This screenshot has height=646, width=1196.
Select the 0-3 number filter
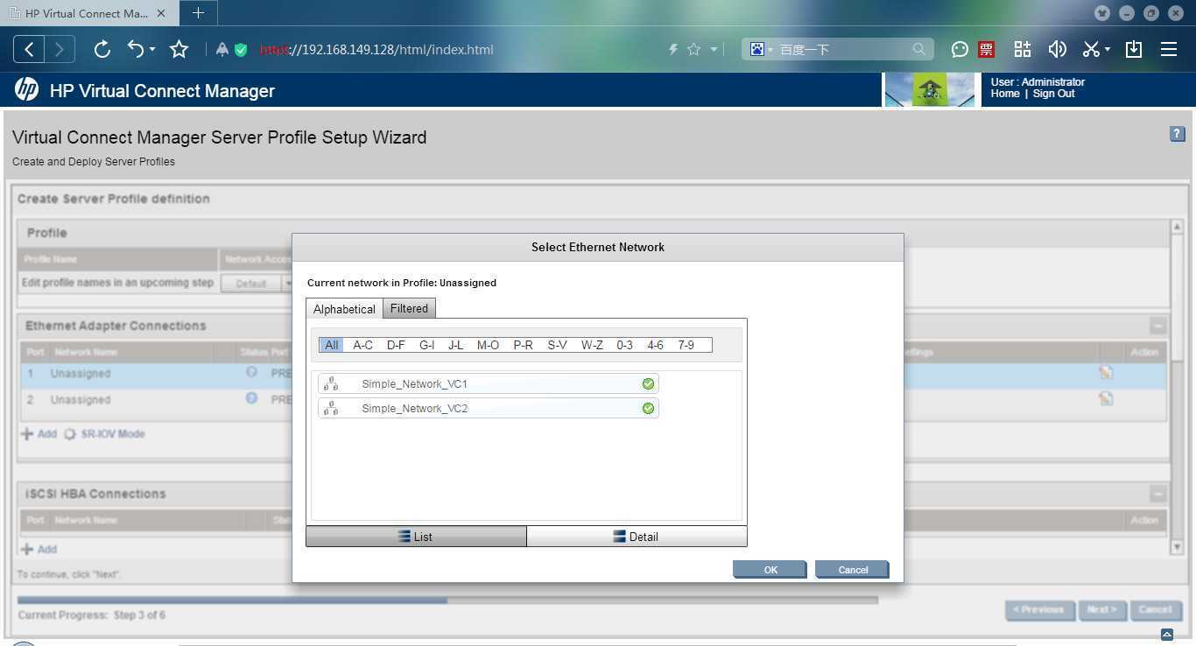point(624,345)
